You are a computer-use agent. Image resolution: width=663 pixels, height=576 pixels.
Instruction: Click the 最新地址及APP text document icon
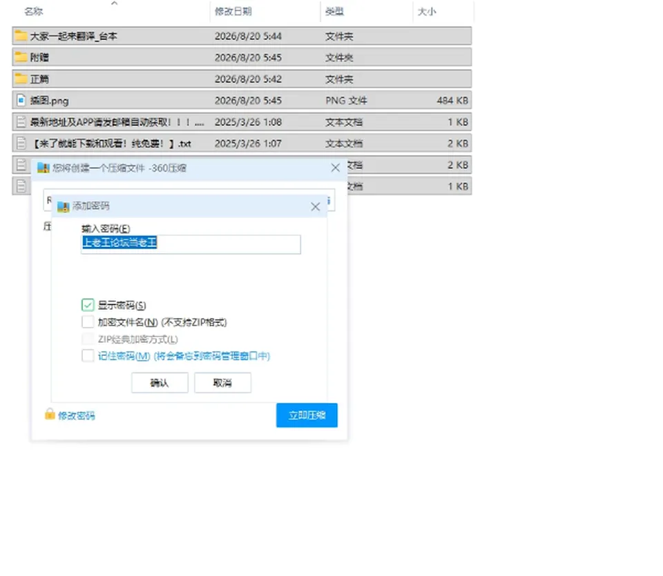click(21, 122)
